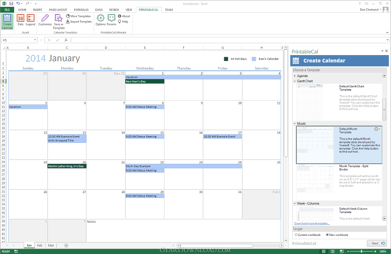Expand the formula bar with its arrow

(387, 40)
